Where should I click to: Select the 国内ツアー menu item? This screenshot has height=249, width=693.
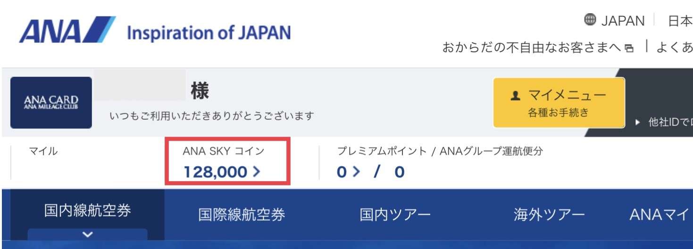[395, 215]
